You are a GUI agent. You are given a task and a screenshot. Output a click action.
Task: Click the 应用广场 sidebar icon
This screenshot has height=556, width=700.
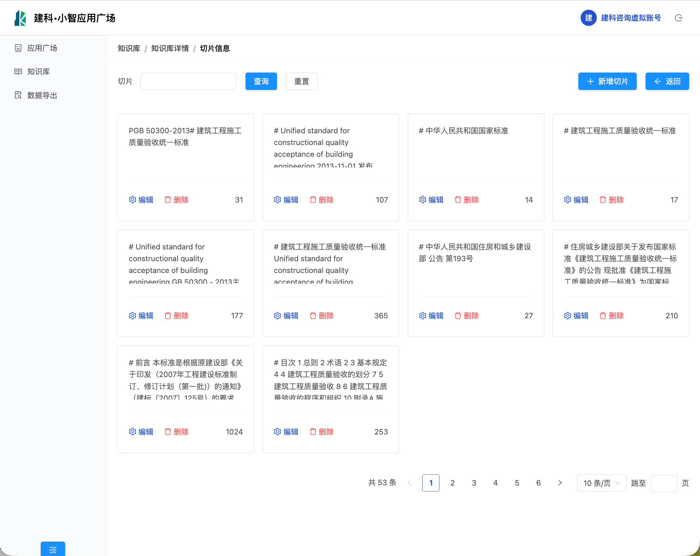pyautogui.click(x=18, y=48)
